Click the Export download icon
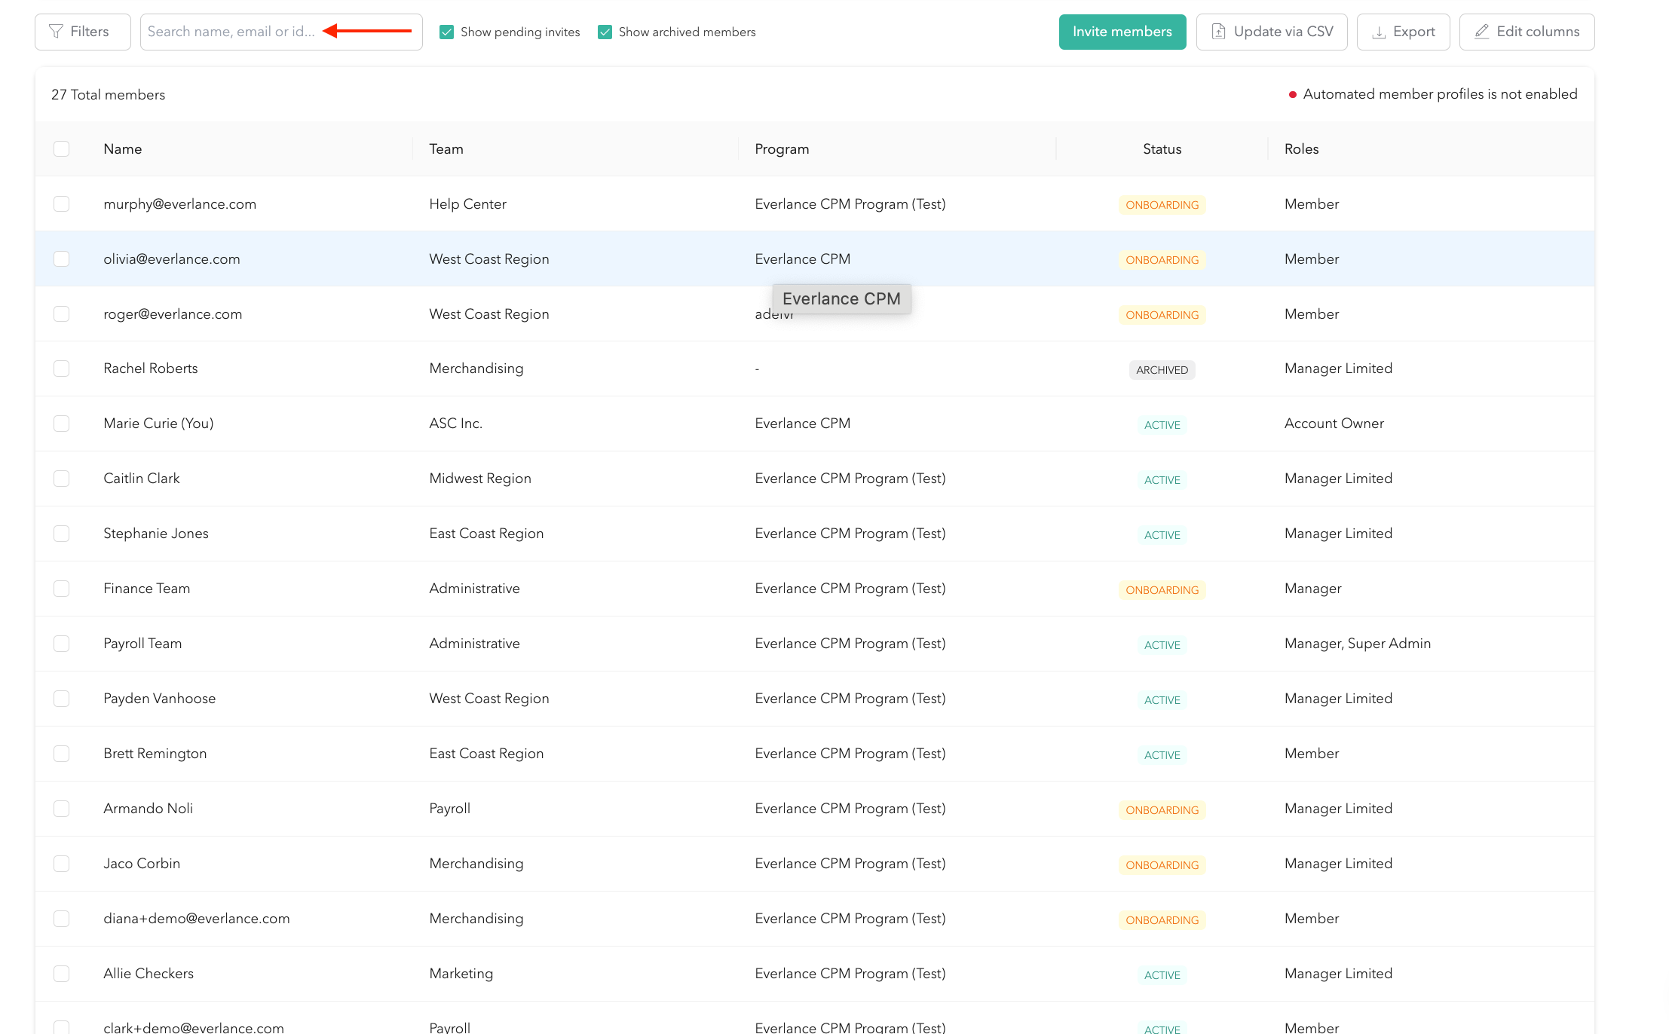This screenshot has height=1034, width=1669. [1379, 32]
